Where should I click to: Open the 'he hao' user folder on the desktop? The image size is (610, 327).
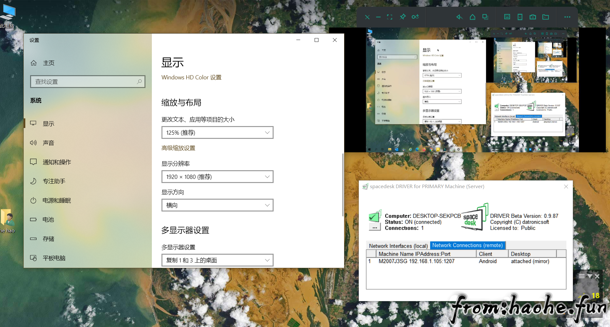click(x=8, y=221)
